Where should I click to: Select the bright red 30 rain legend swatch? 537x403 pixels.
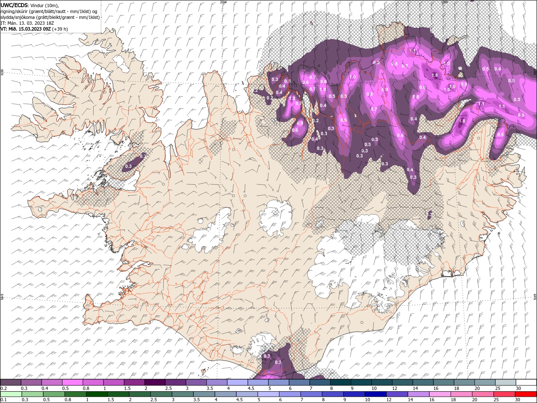(x=526, y=394)
